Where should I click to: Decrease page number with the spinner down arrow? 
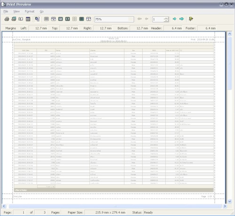(166, 21)
